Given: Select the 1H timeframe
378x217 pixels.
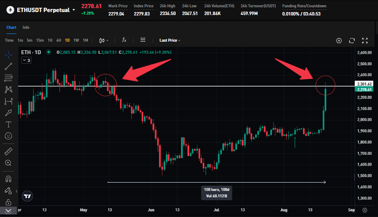Looking at the screenshot, I should (50, 40).
